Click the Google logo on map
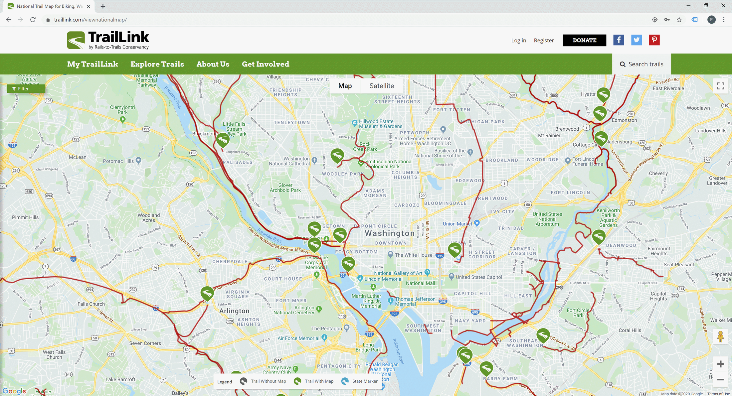 pos(14,391)
